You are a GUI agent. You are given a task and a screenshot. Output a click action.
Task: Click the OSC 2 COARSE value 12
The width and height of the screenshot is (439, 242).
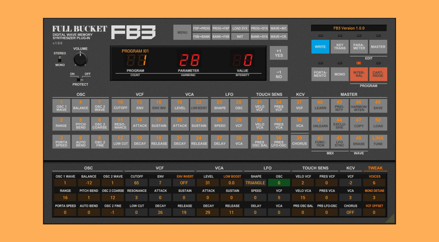point(113,197)
